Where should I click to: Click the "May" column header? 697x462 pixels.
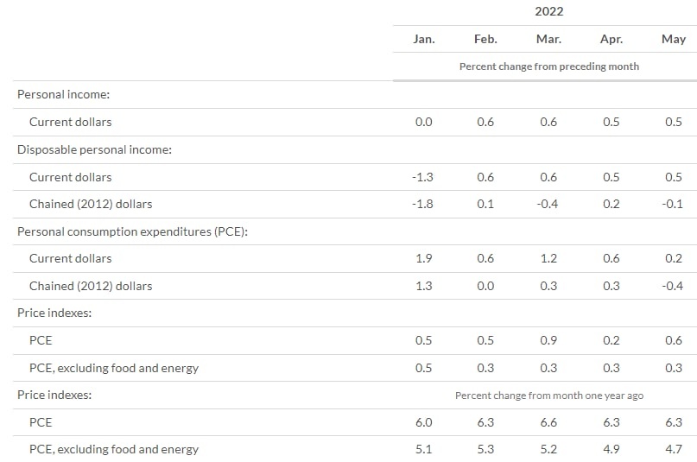click(x=673, y=39)
